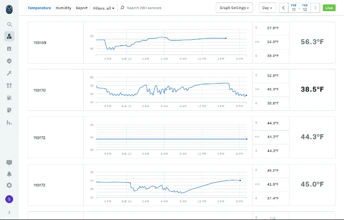This screenshot has width=344, height=220.
Task: Open the Graph Settings dropdown
Action: tap(234, 8)
